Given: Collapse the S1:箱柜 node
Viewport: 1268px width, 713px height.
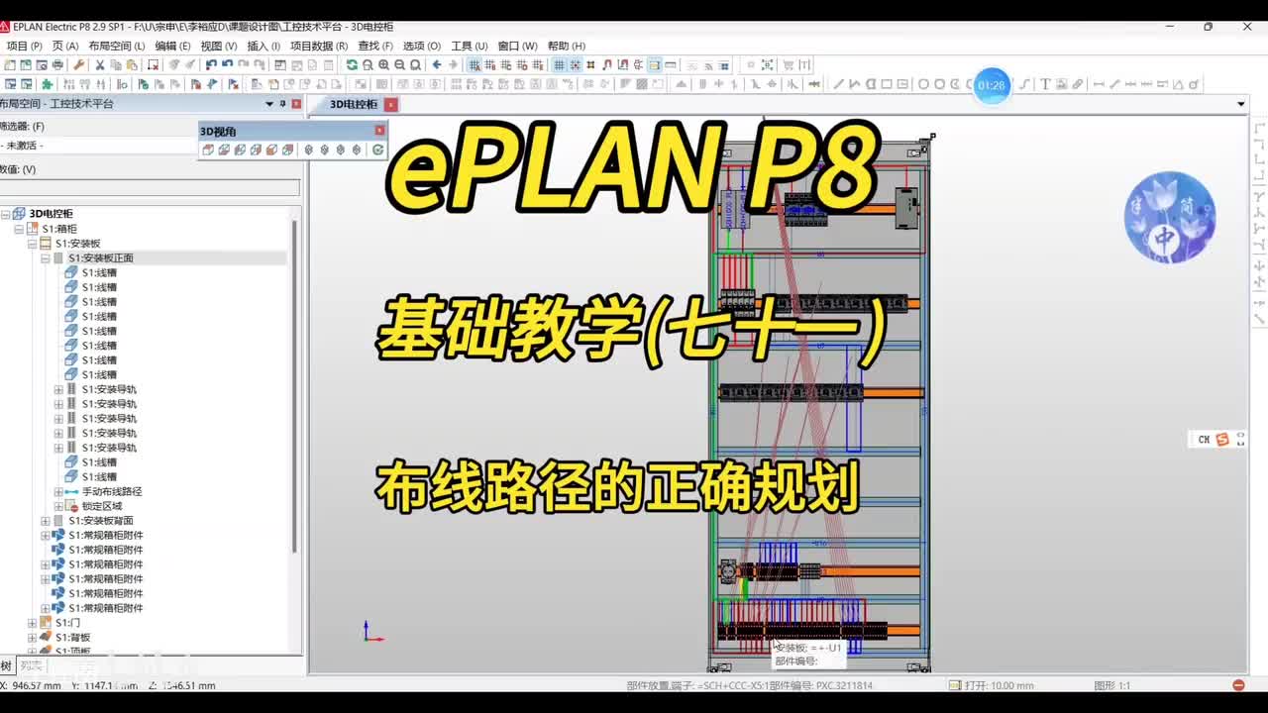Looking at the screenshot, I should pyautogui.click(x=19, y=229).
